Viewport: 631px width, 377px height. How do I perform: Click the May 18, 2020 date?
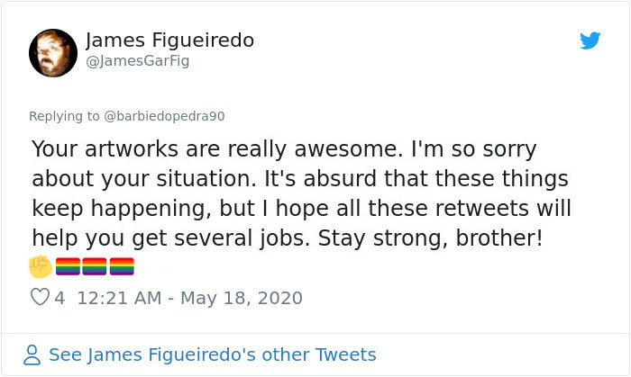click(242, 298)
